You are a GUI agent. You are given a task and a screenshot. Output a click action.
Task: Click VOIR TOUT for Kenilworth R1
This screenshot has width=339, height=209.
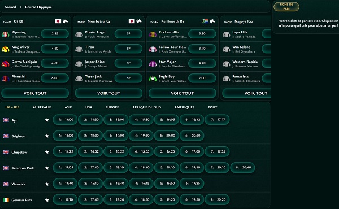[182, 93]
